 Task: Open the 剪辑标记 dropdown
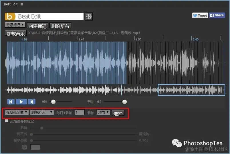point(15,25)
